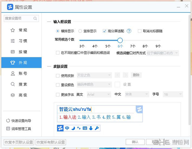Click the previous skin arrow button
The height and width of the screenshot is (149, 192).
click(x=118, y=75)
